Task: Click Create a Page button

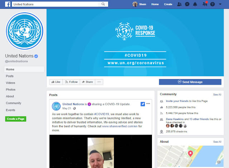Action: click(16, 119)
